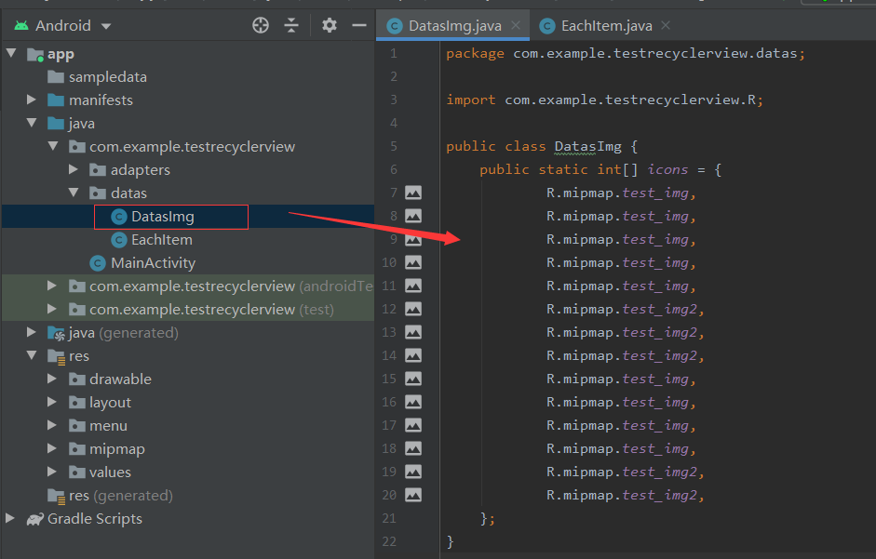This screenshot has width=876, height=559.
Task: Close the EachItem.java tab
Action: click(666, 25)
